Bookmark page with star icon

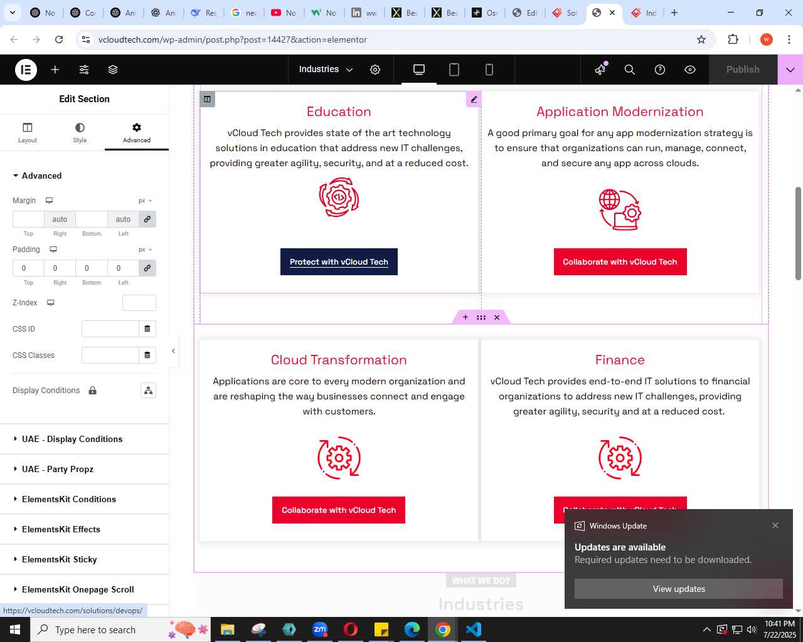click(701, 39)
